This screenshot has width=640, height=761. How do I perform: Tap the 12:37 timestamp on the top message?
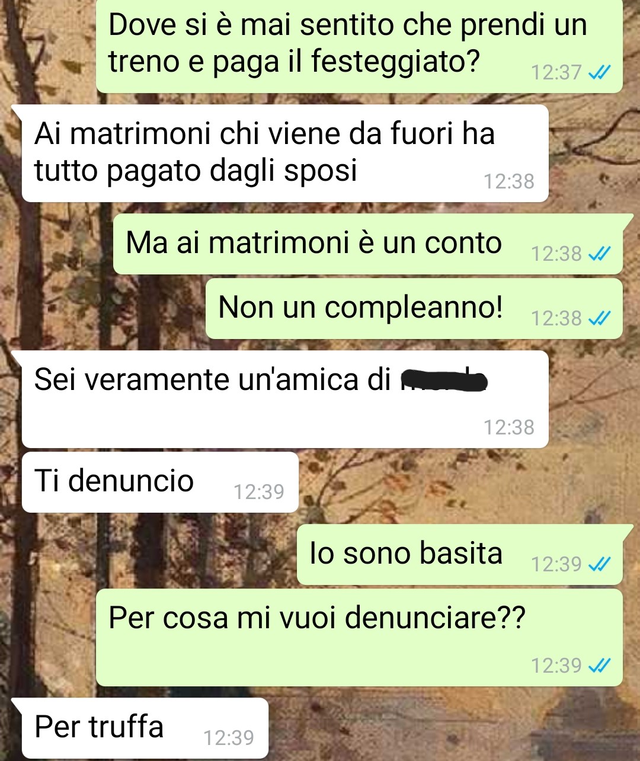point(556,72)
